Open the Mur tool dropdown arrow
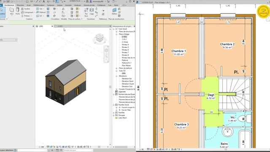Image resolution: width=270 pixels, height=152 pixels. click(x=11, y=16)
